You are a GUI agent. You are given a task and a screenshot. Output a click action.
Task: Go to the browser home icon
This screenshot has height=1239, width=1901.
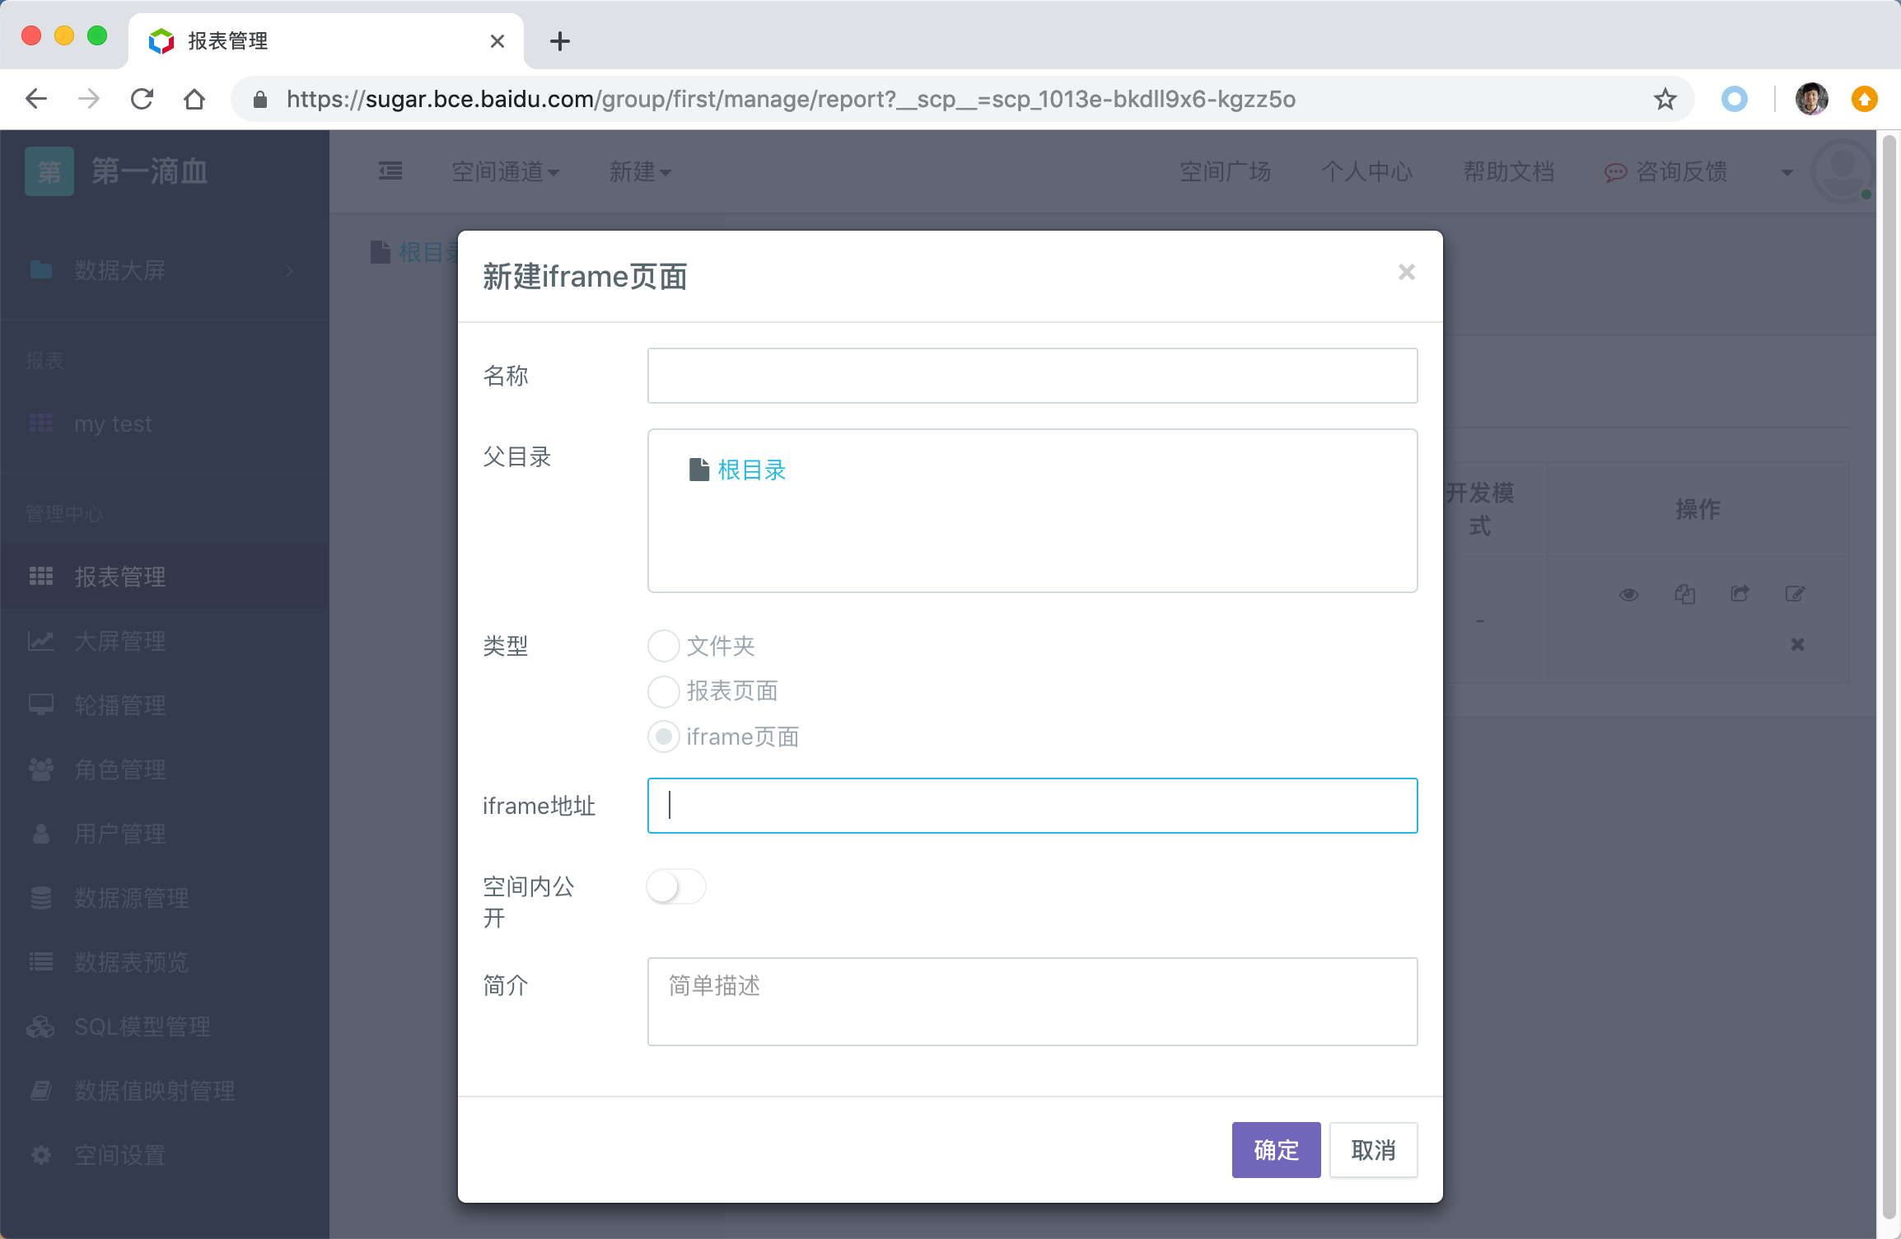pos(194,100)
